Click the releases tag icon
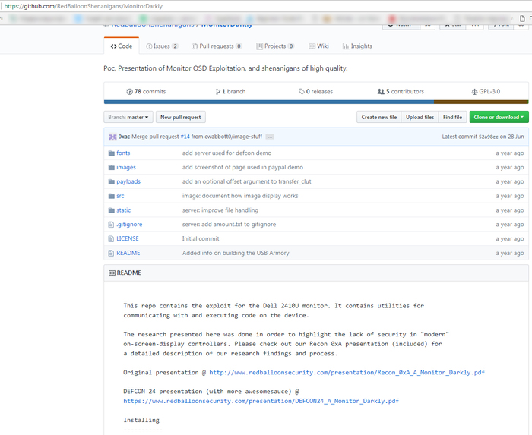Viewport: 532px width, 435px height. pyautogui.click(x=302, y=91)
